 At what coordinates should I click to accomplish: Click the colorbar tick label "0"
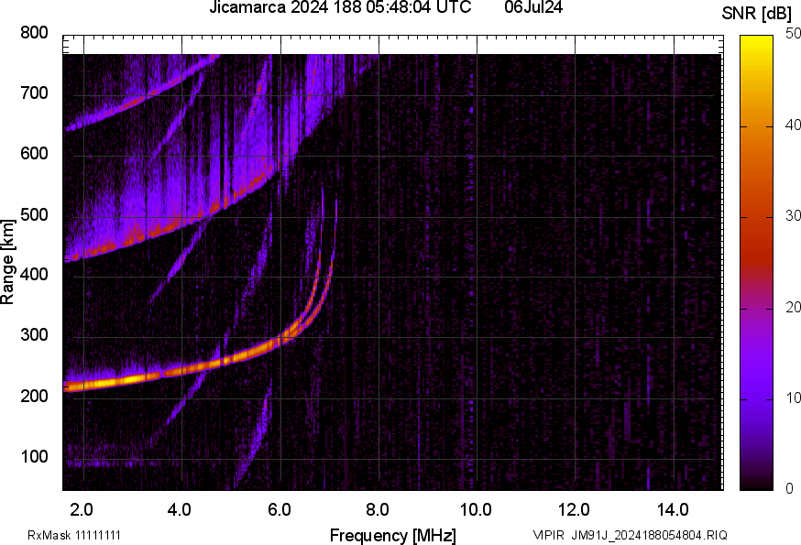[x=790, y=489]
